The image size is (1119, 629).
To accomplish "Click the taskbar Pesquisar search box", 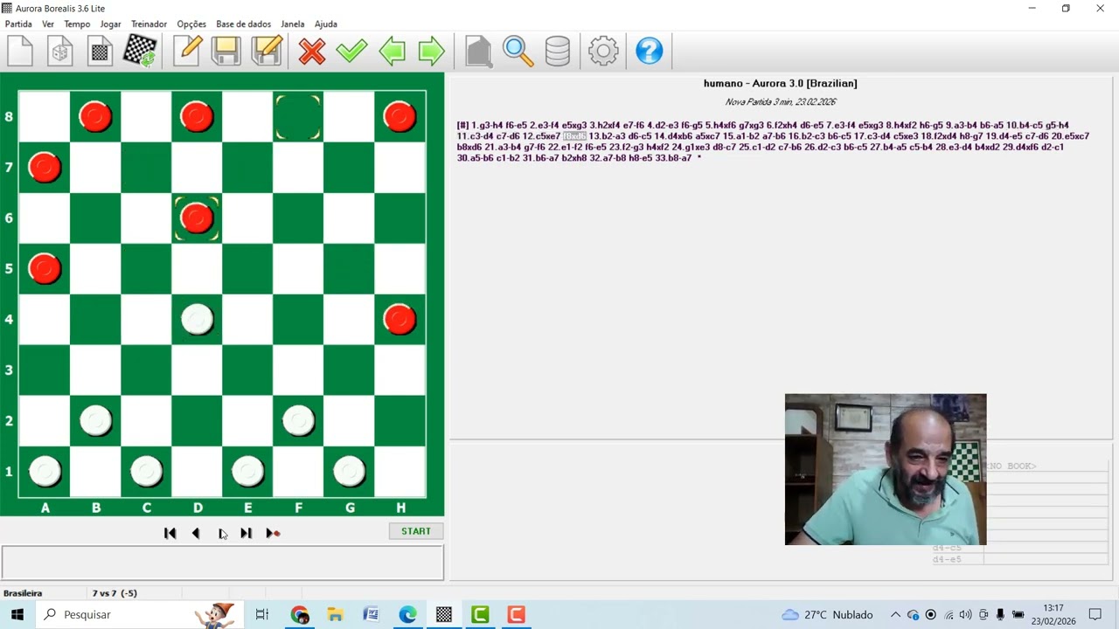I will pos(140,614).
